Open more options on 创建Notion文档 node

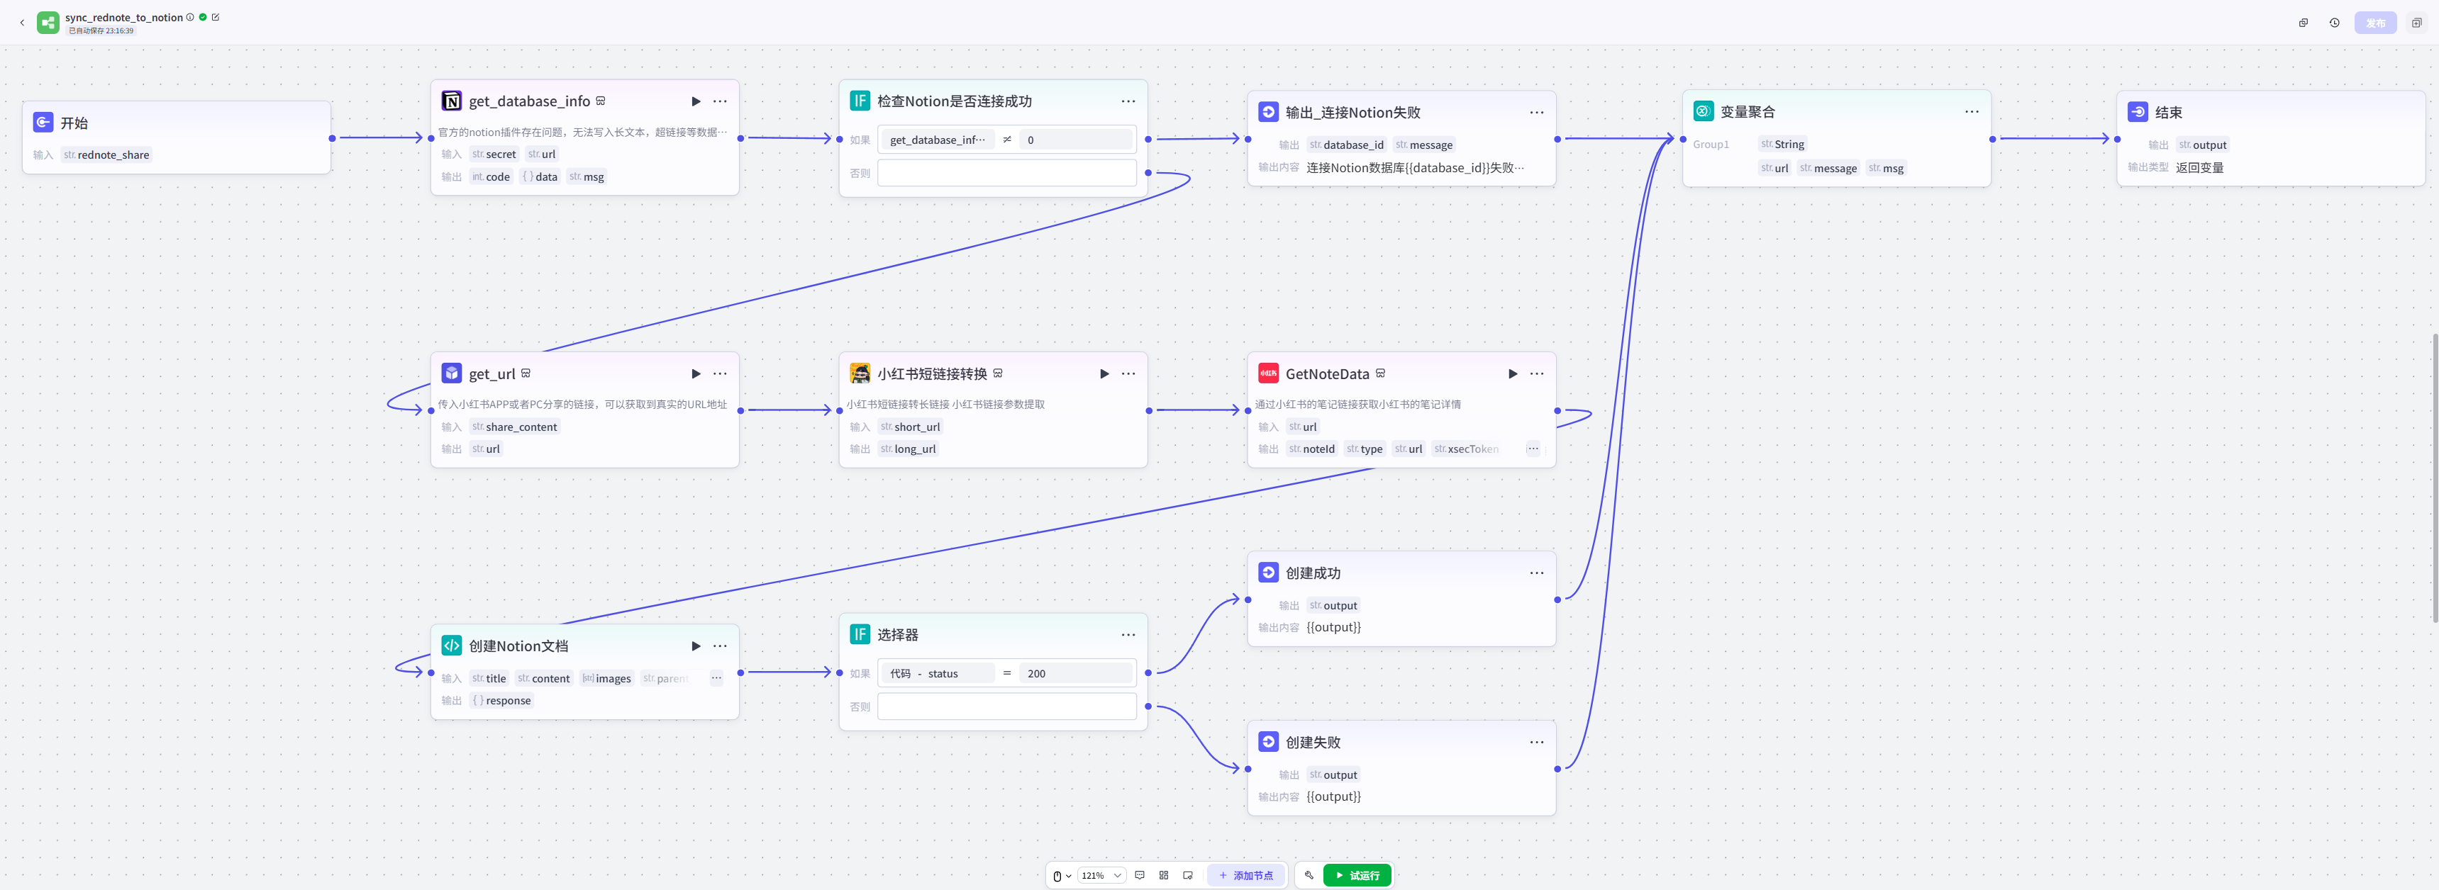(720, 646)
